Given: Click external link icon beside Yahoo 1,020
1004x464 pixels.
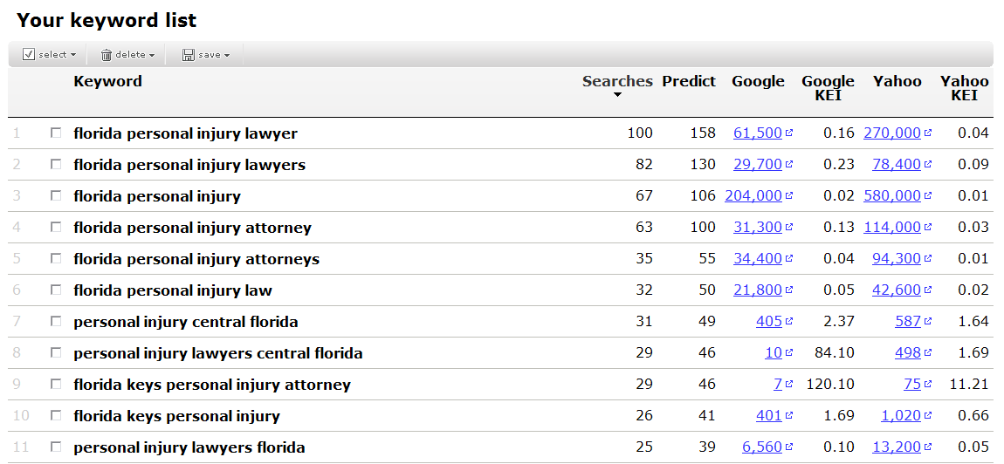Looking at the screenshot, I should 928,416.
